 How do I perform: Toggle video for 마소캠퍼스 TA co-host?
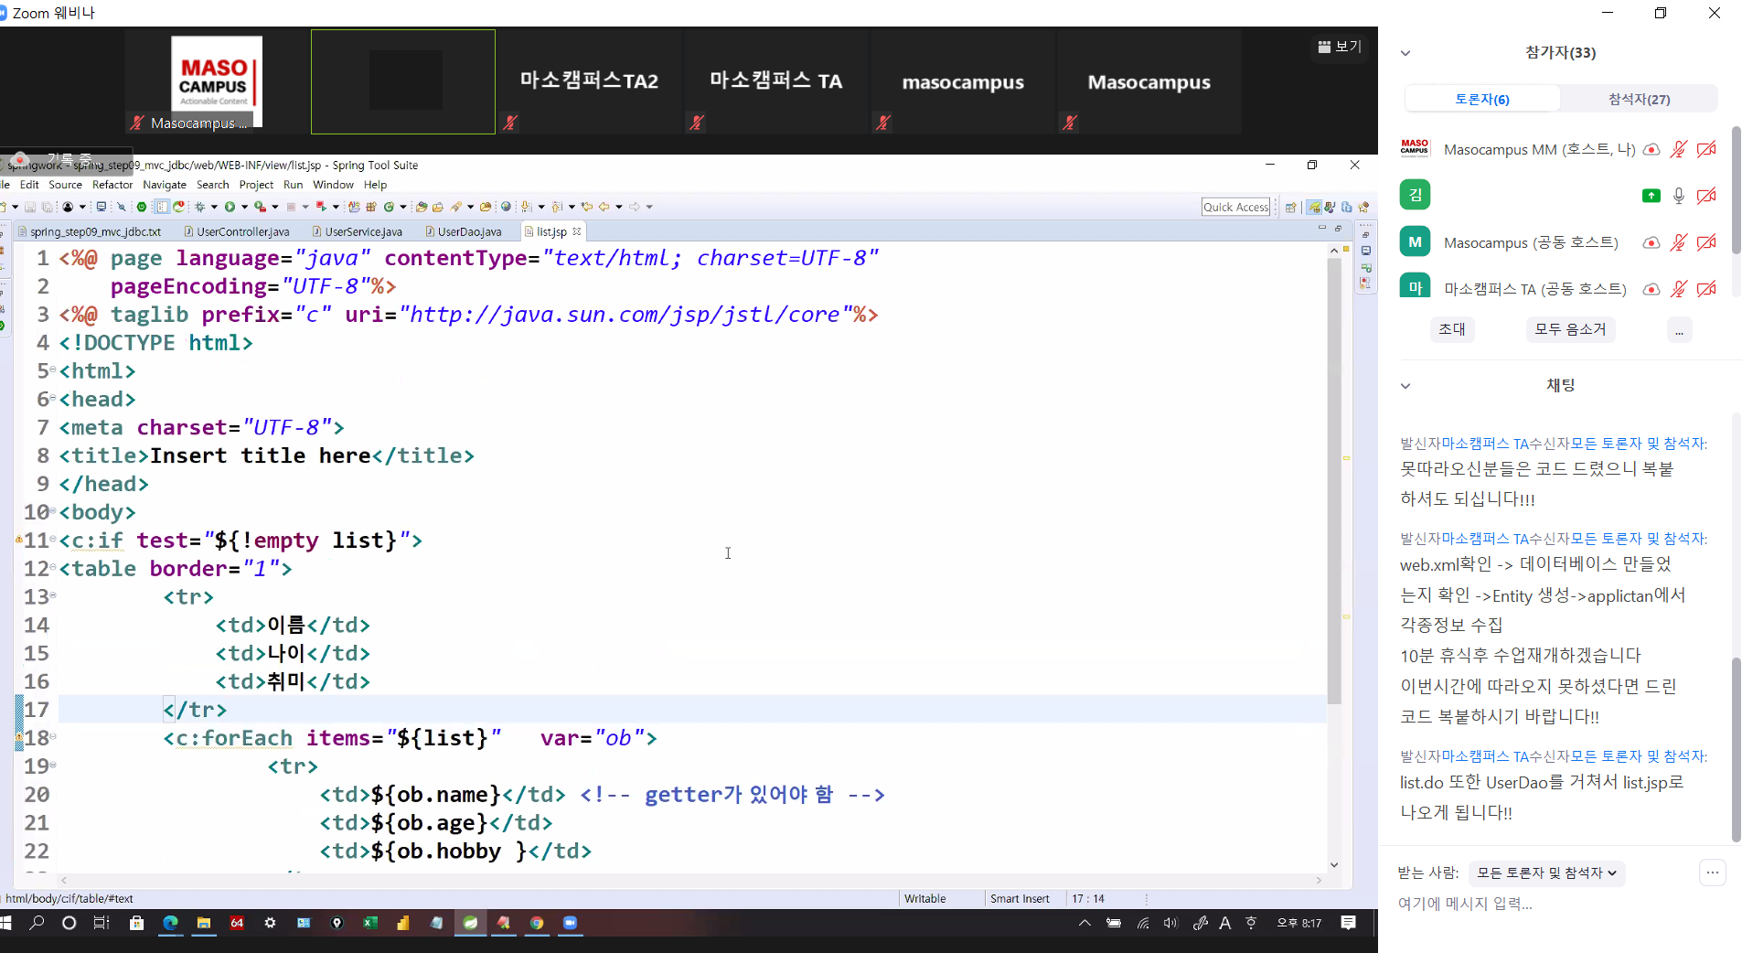pyautogui.click(x=1706, y=289)
